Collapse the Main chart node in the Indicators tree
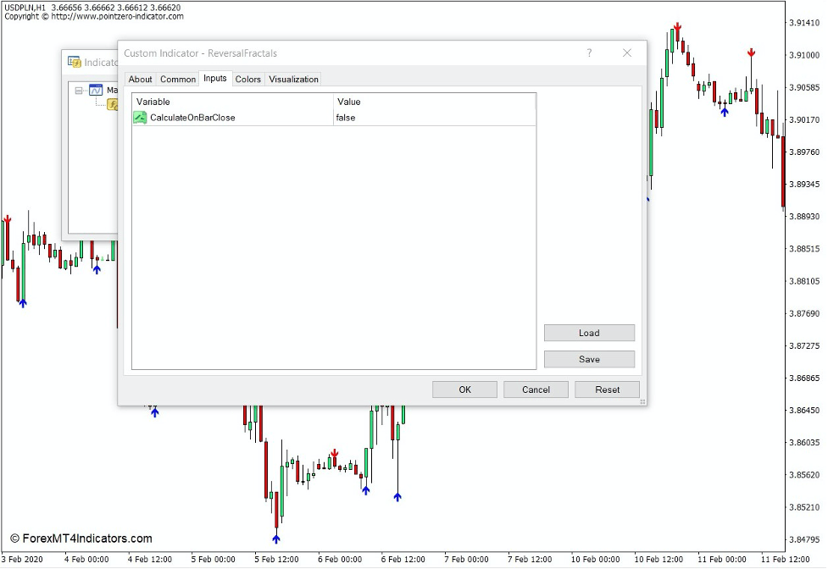The height and width of the screenshot is (569, 828). click(x=79, y=90)
